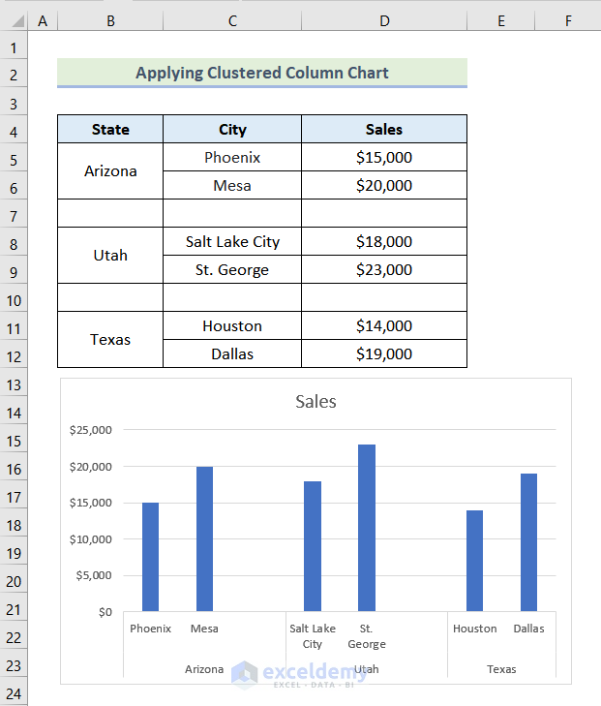
Task: Click the Houston bar in the chart
Action: [474, 561]
